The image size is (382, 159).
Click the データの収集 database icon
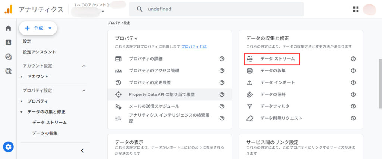tap(250, 71)
